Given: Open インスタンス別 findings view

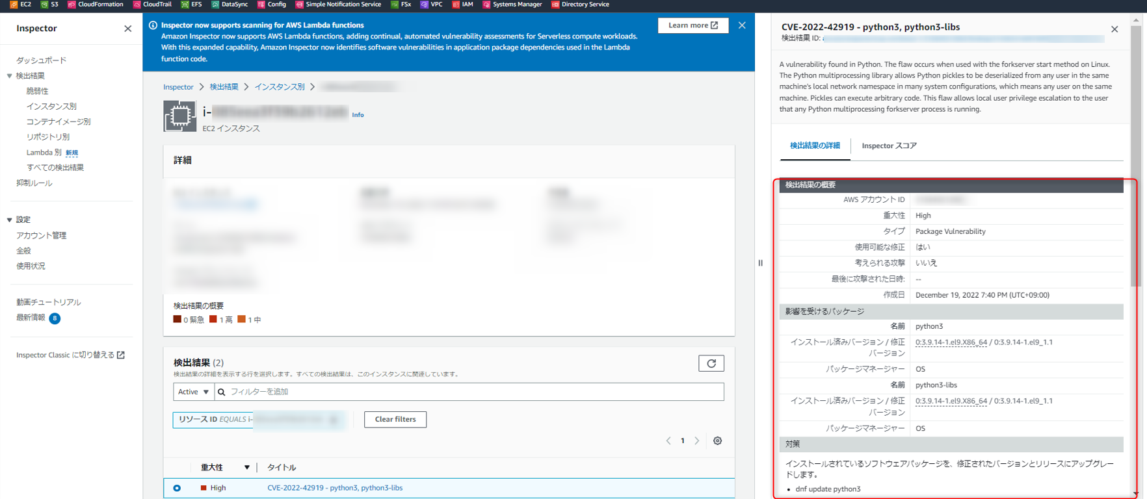Looking at the screenshot, I should point(51,107).
